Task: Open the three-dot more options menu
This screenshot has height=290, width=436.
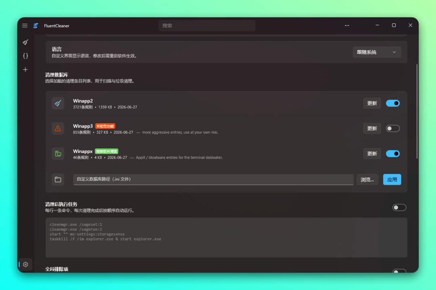Action: 347,25
